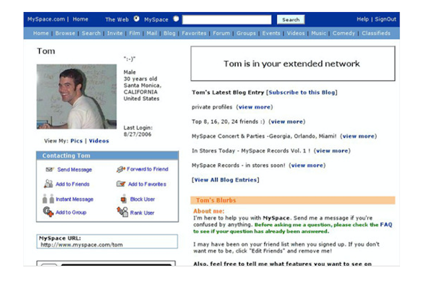Click Subscribe to this Blog link

click(302, 92)
